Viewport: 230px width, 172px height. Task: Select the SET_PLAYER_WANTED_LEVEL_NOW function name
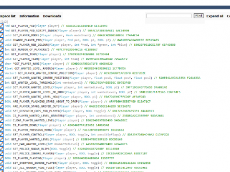(x=36, y=97)
